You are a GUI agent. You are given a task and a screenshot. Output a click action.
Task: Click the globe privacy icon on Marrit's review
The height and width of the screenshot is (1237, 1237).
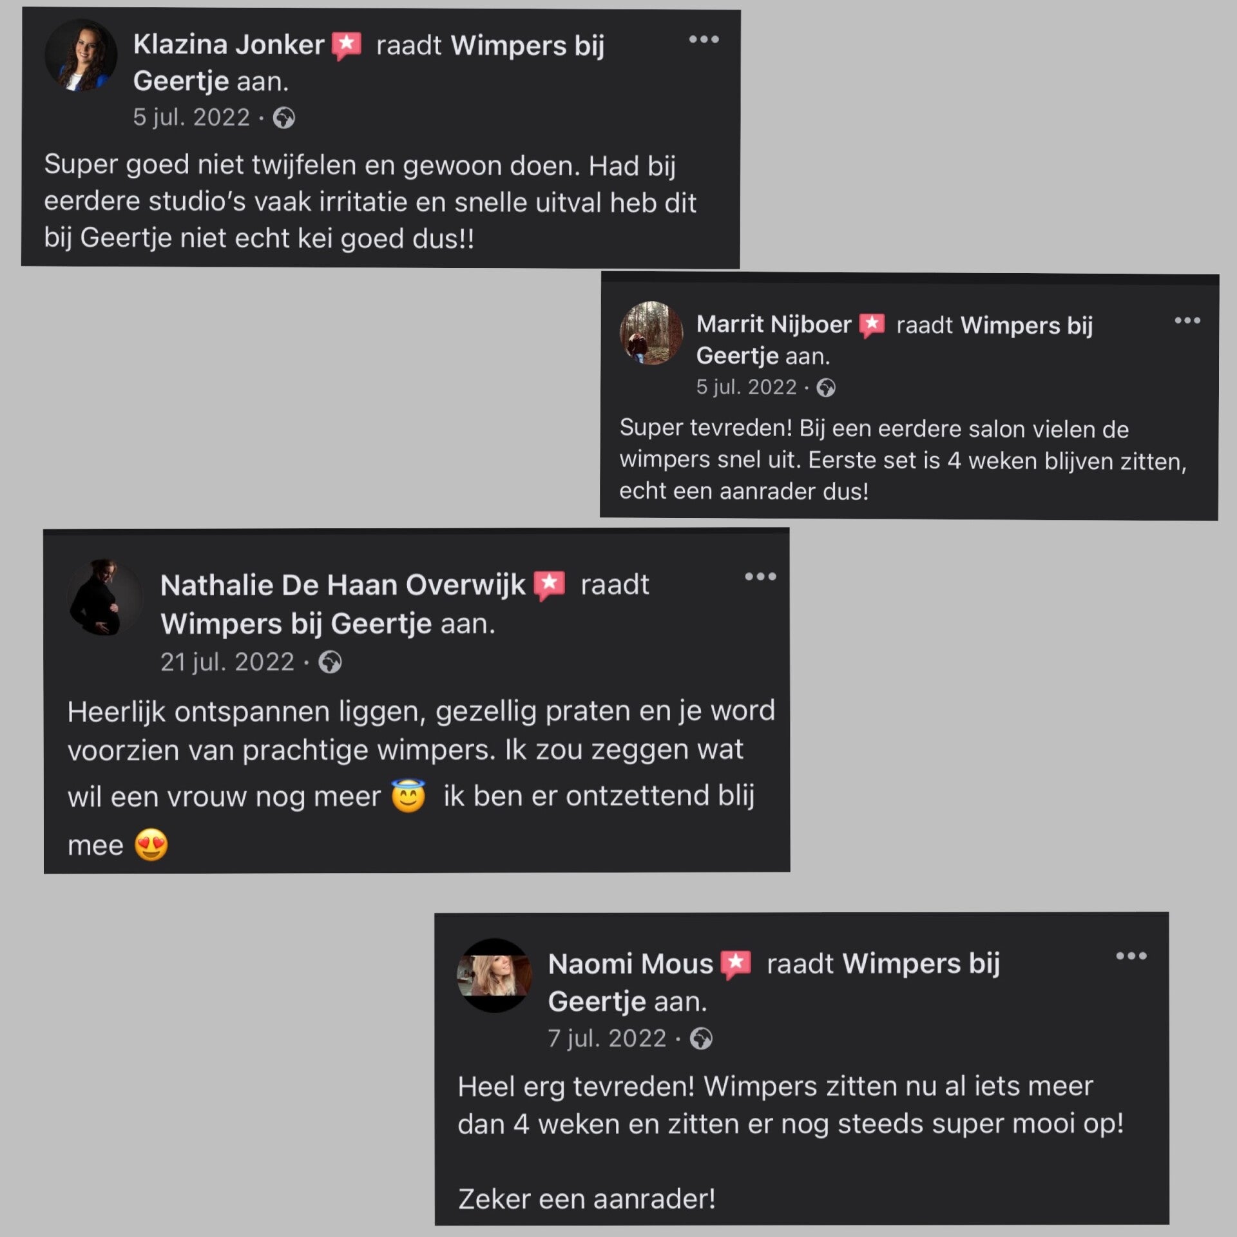[826, 388]
